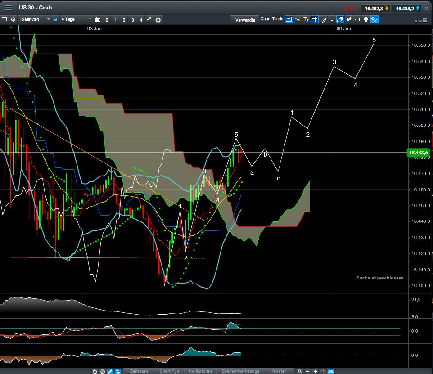Click the blue price-scale icon at bottom
Screen dimensions: 433x374
[x=330, y=371]
